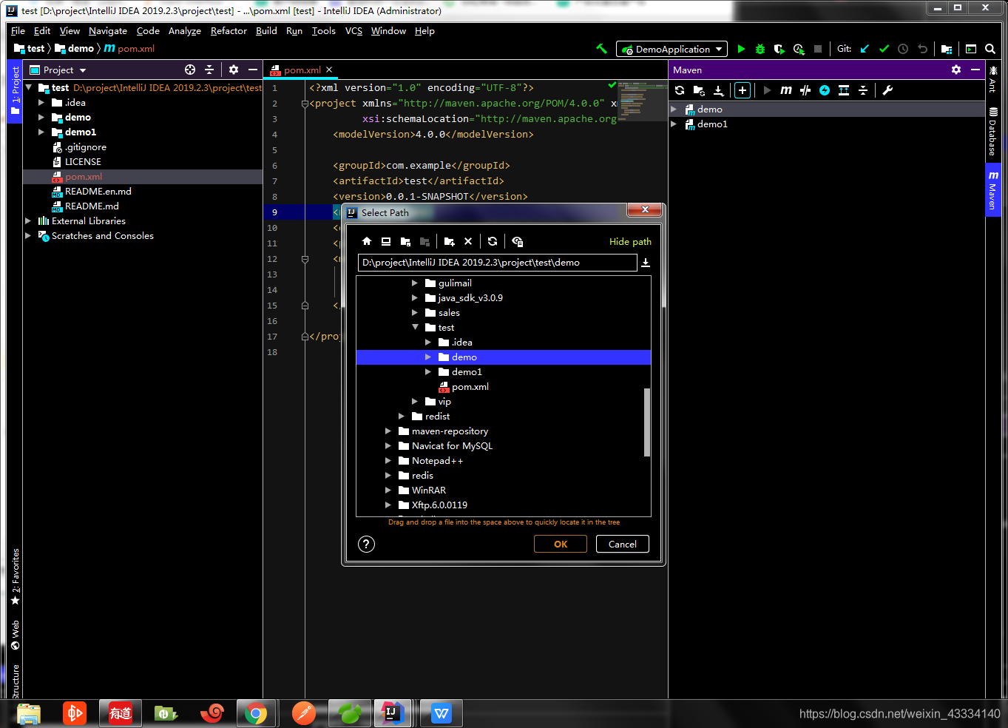Image resolution: width=1008 pixels, height=728 pixels.
Task: Toggle Maven skip tests mode
Action: click(x=825, y=90)
